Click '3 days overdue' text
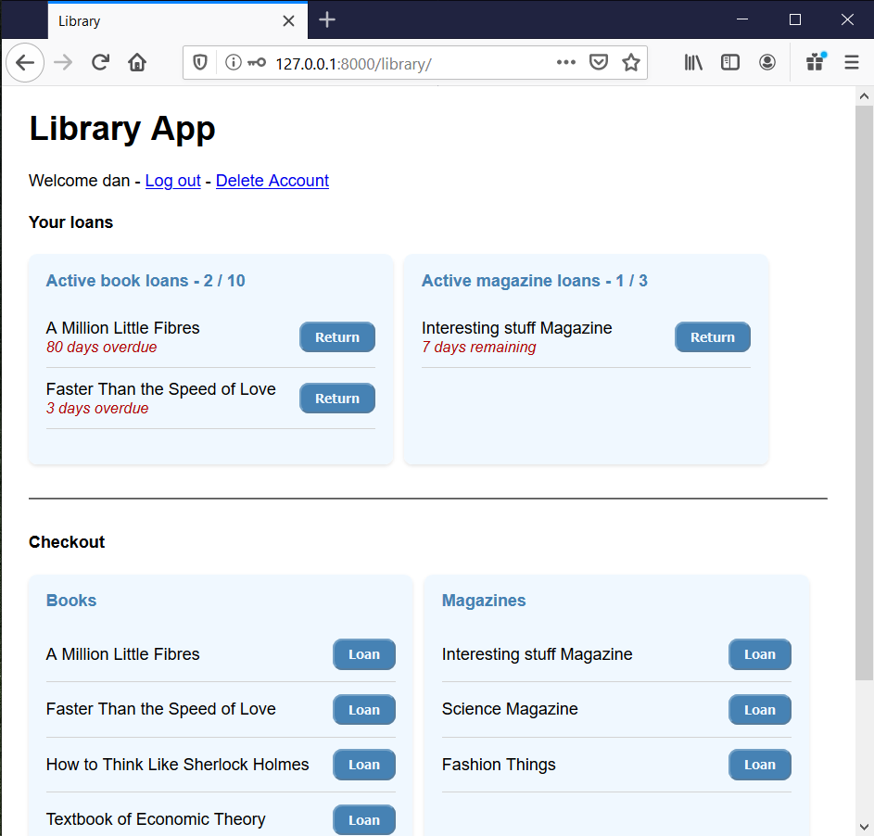 tap(97, 409)
